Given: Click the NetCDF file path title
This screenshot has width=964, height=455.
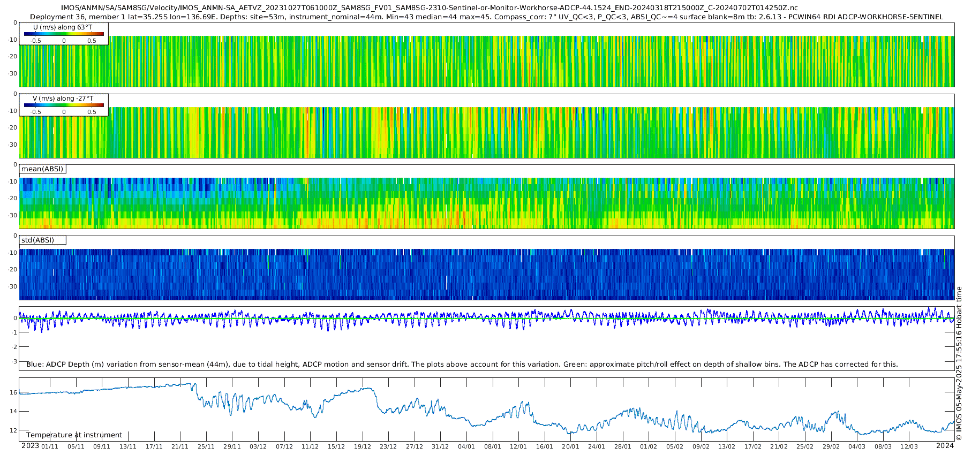Looking at the screenshot, I should tap(429, 8).
